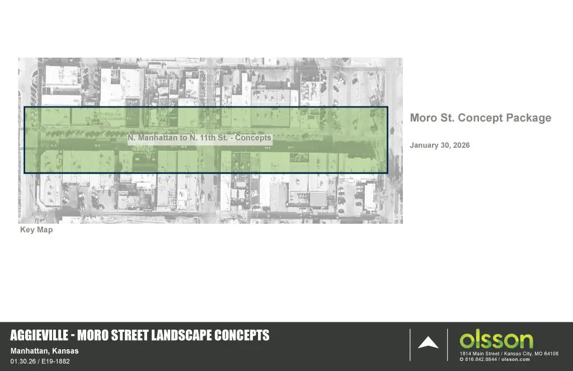Click the Aggieville Moro Street Landscape Concepts title

(140, 336)
